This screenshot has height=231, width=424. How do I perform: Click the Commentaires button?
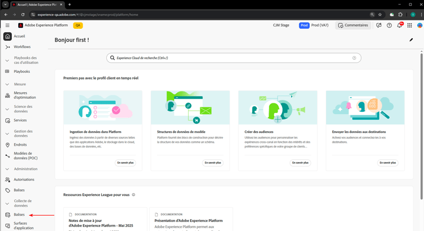point(353,25)
